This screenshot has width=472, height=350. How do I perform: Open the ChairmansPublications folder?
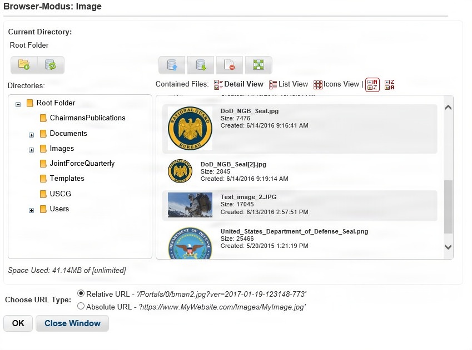pos(88,118)
